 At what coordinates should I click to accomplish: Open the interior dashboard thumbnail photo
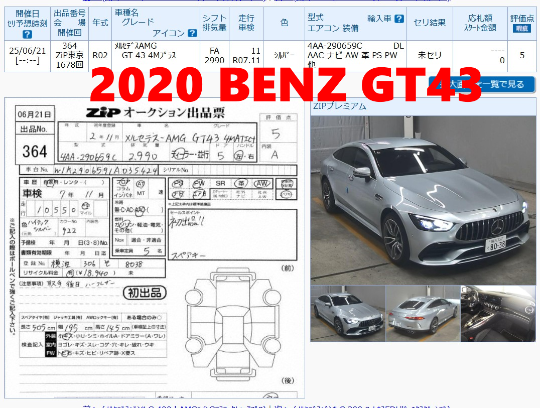click(x=498, y=313)
